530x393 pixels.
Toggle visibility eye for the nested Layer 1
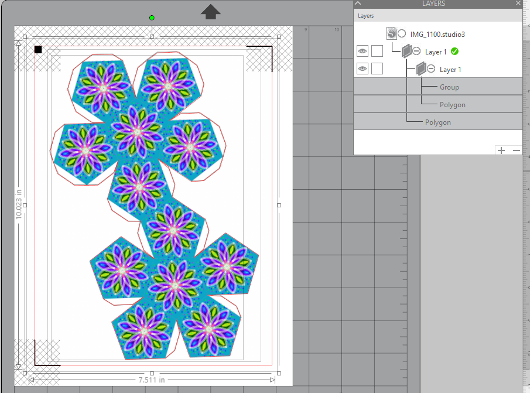(x=362, y=69)
